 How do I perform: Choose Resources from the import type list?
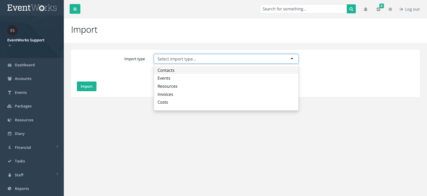pos(226,86)
